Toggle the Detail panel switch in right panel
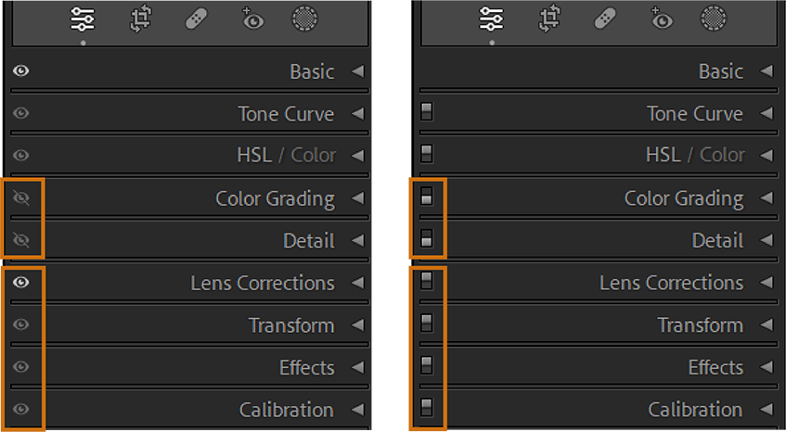The height and width of the screenshot is (432, 786). [427, 240]
